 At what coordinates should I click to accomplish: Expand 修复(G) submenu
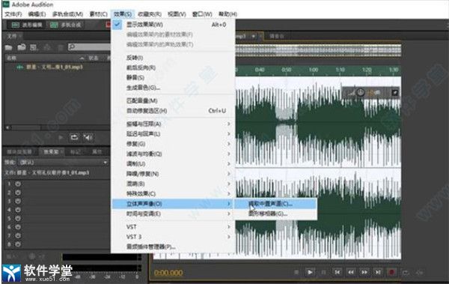click(x=173, y=144)
